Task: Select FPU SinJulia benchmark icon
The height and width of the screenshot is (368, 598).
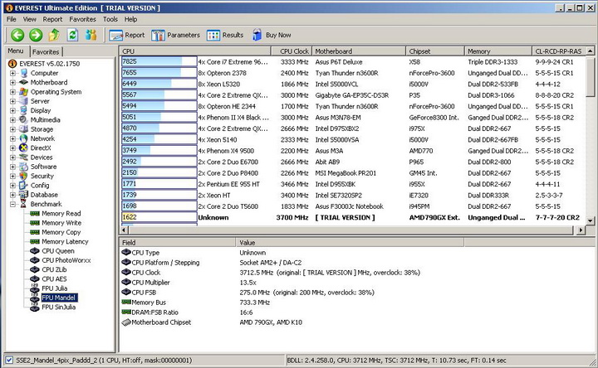Action: click(35, 307)
